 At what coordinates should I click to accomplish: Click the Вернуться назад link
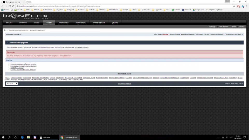pos(124,74)
